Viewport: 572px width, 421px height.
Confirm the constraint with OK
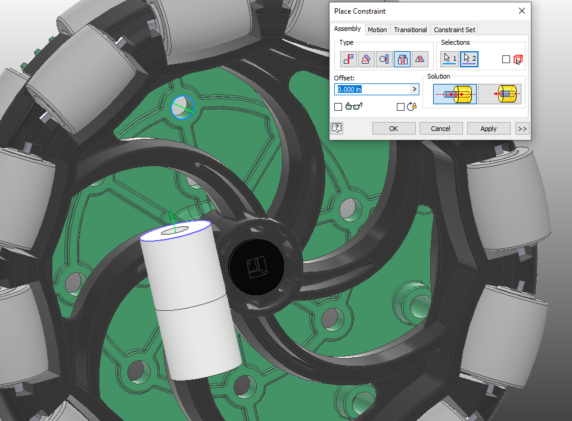click(394, 129)
